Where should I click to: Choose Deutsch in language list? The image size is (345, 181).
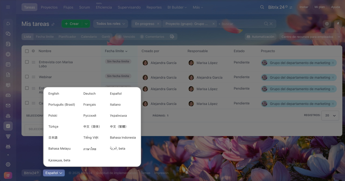tap(89, 93)
